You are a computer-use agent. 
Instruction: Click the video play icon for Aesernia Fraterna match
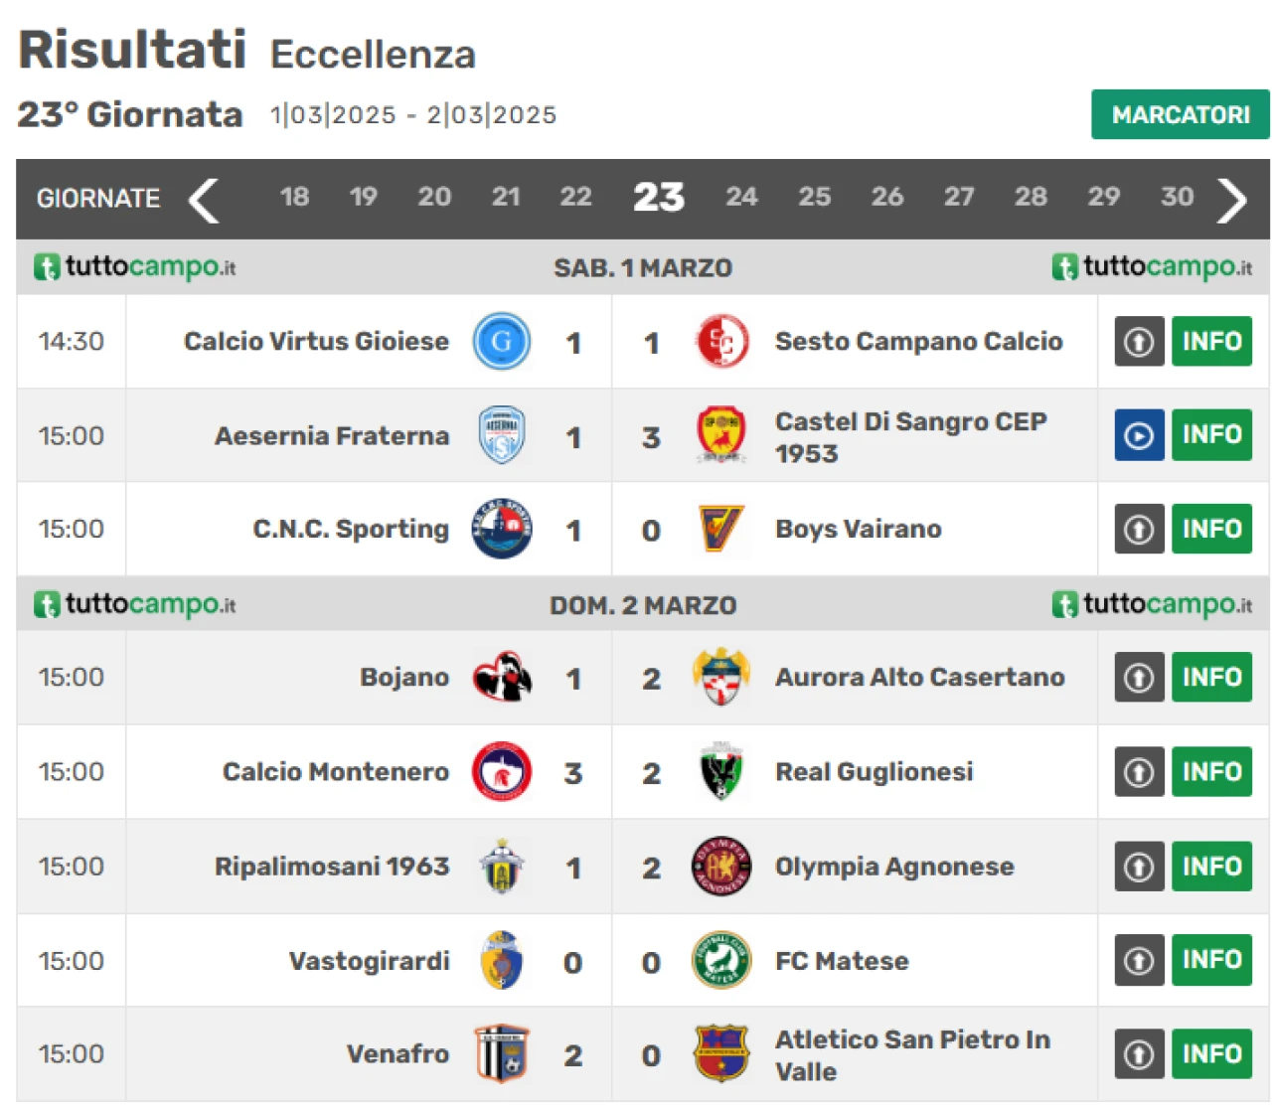[x=1139, y=435]
